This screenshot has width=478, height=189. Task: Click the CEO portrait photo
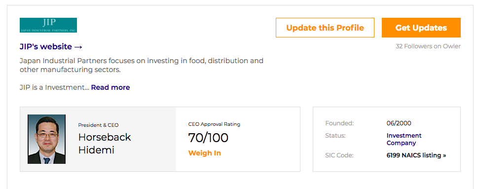point(47,139)
